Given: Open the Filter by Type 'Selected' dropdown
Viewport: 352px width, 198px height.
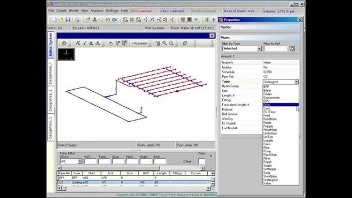Looking at the screenshot, I should coord(241,48).
